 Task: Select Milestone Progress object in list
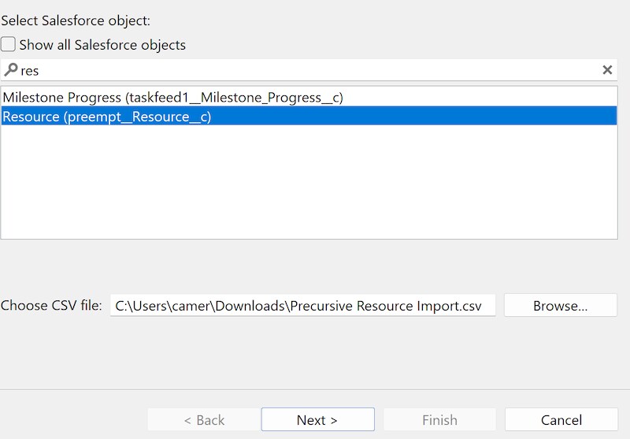pyautogui.click(x=172, y=98)
